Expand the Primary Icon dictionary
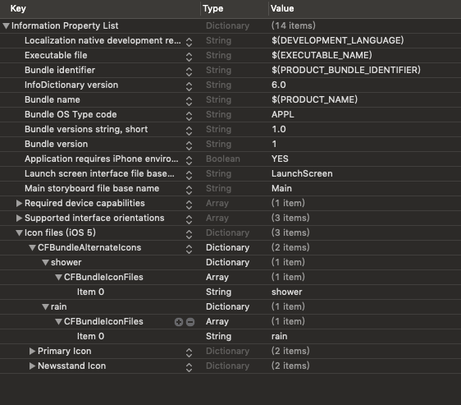The height and width of the screenshot is (405, 461). (32, 351)
